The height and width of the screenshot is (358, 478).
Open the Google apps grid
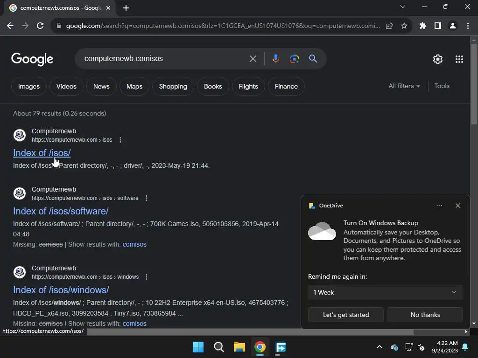459,59
